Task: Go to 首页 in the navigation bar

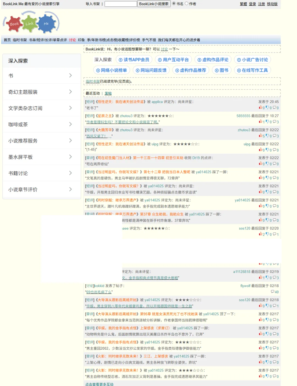Action: pyautogui.click(x=7, y=40)
